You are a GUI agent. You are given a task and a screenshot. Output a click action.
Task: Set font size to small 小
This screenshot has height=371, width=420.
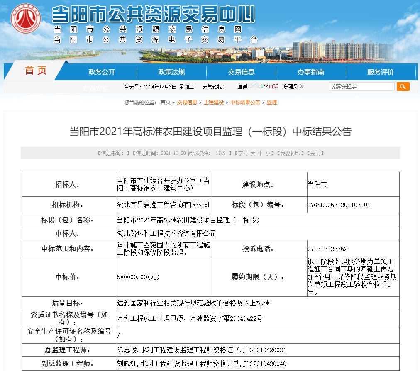(x=268, y=153)
